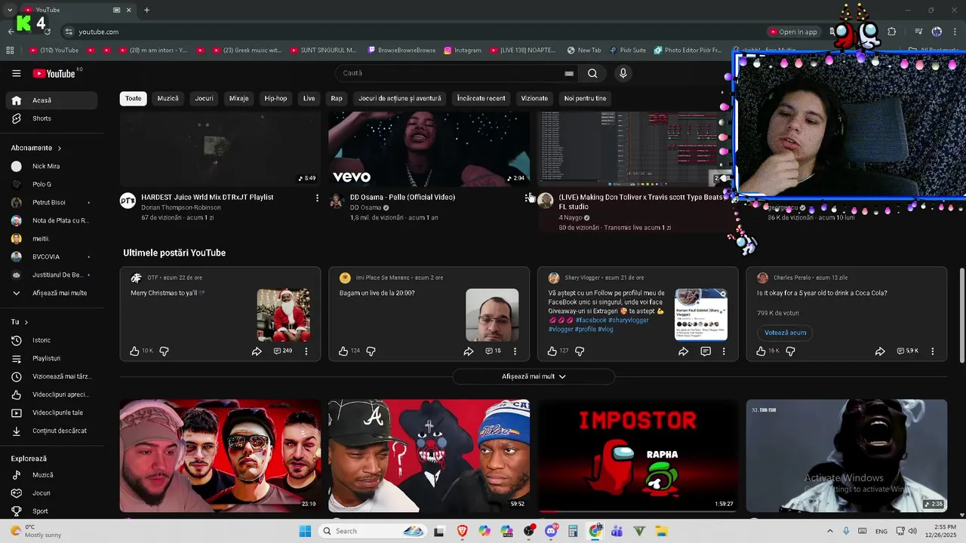Viewport: 966px width, 543px height.
Task: Open the Santa image in OTF post
Action: 283,315
